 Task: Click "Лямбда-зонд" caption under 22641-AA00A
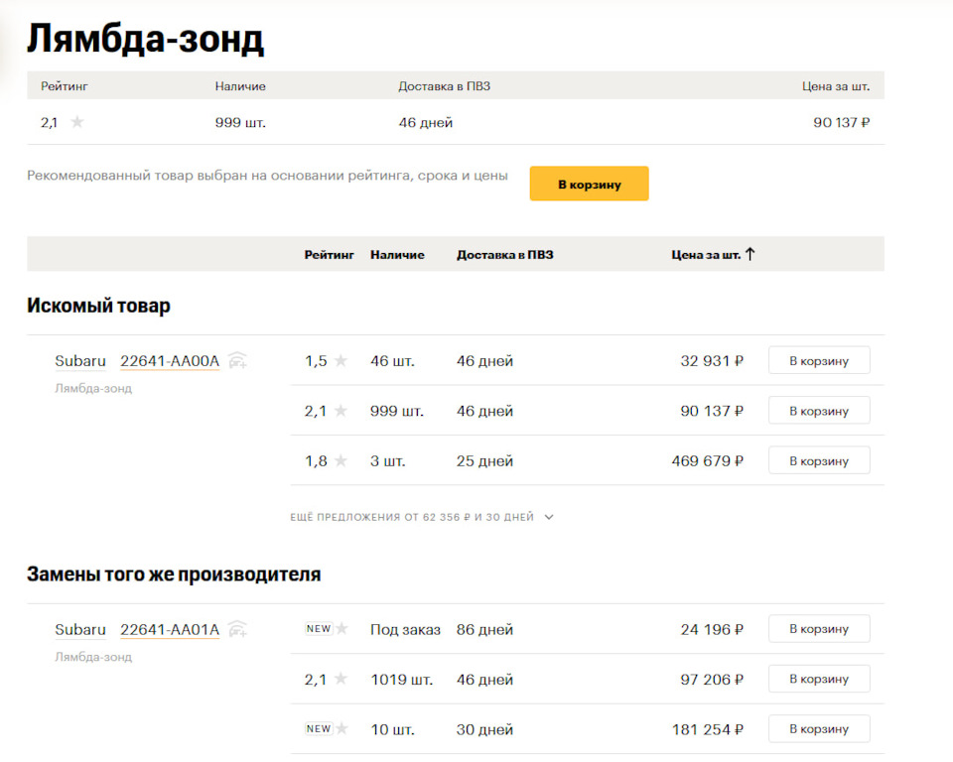pyautogui.click(x=93, y=388)
